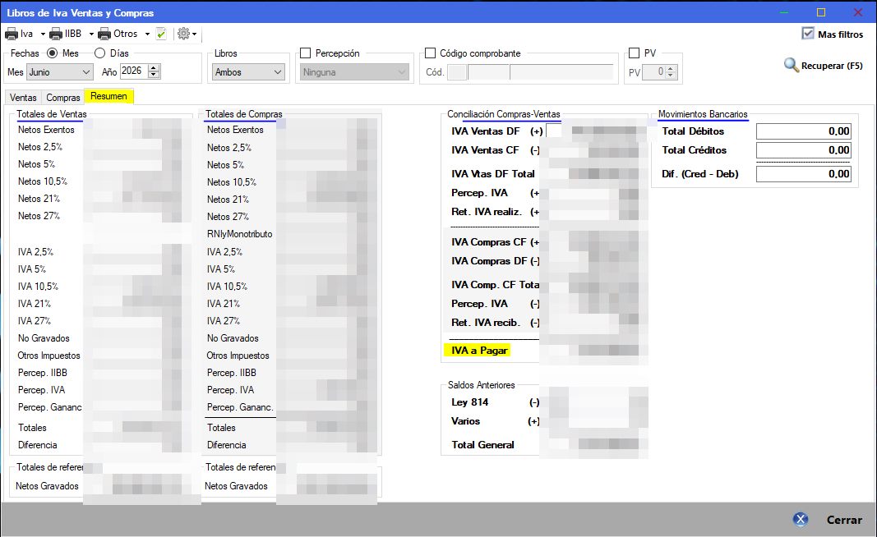Click the blue X Cerrar icon
The height and width of the screenshot is (537, 877).
[x=801, y=520]
